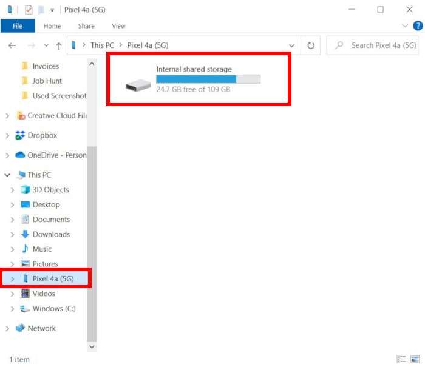Click the Search Pixel 4a (5G) field
425x367 pixels.
(x=373, y=45)
